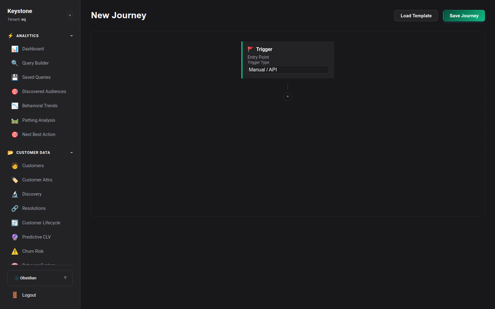Click the Customers person icon

coord(15,166)
